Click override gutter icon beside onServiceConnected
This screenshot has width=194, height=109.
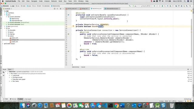pyautogui.click(x=69, y=34)
